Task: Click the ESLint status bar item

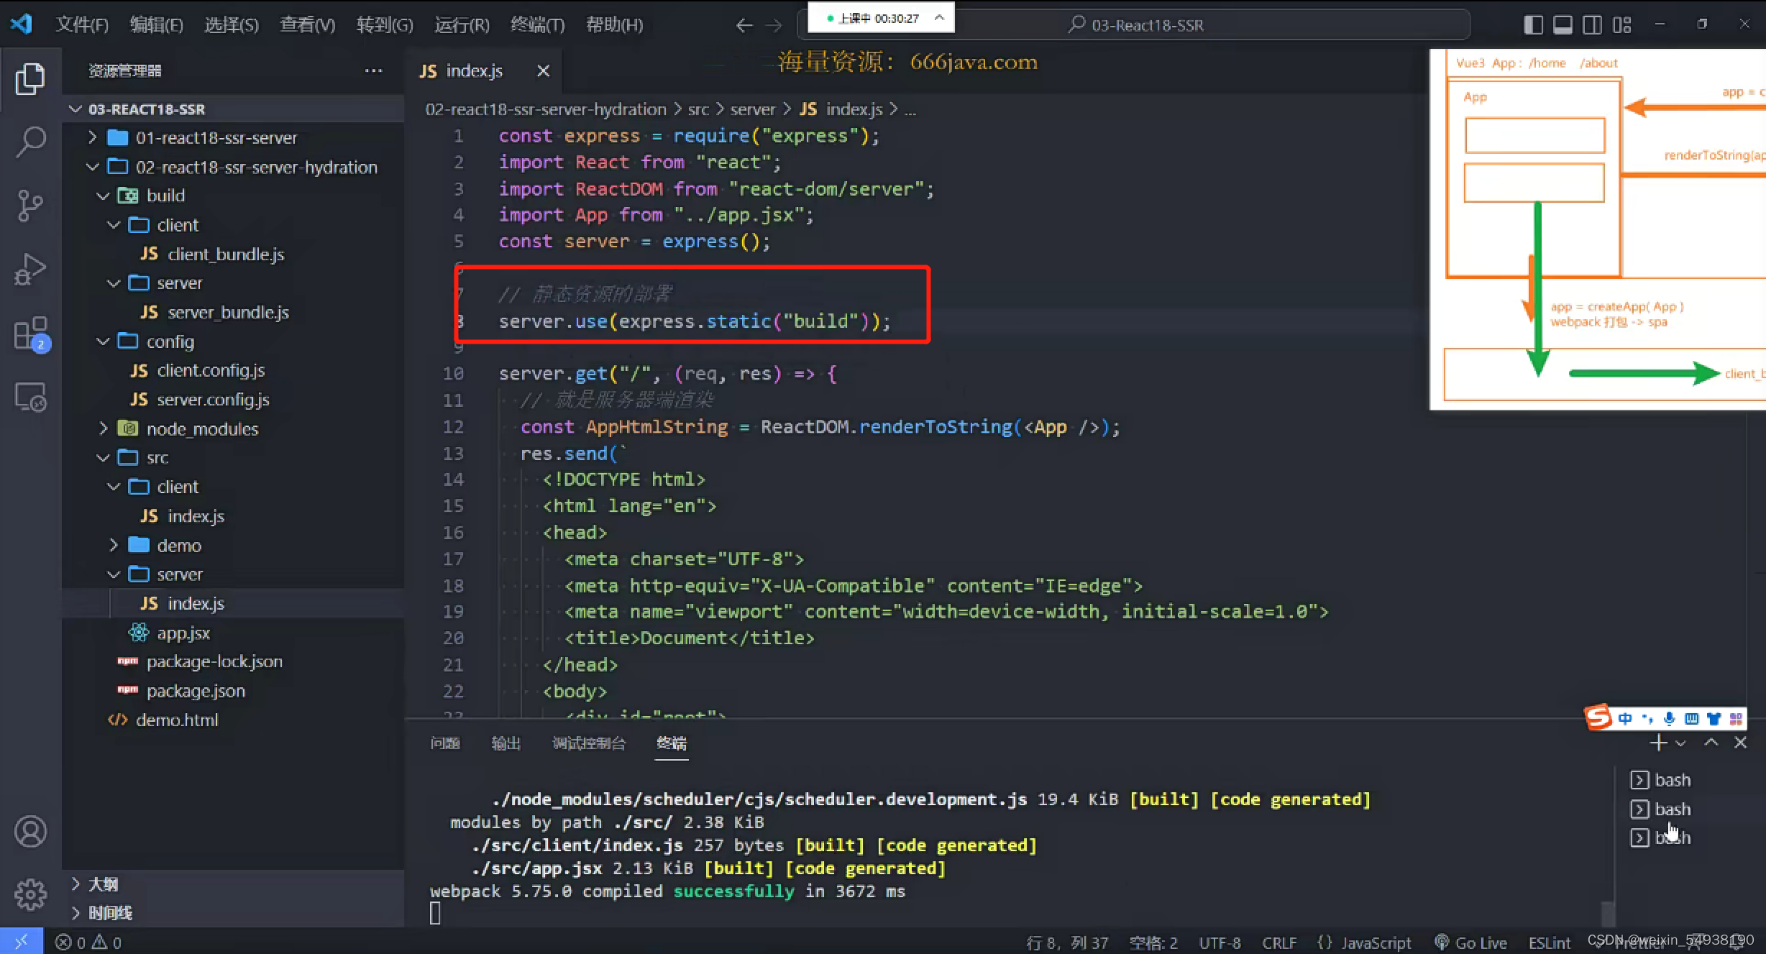Action: pyautogui.click(x=1549, y=942)
